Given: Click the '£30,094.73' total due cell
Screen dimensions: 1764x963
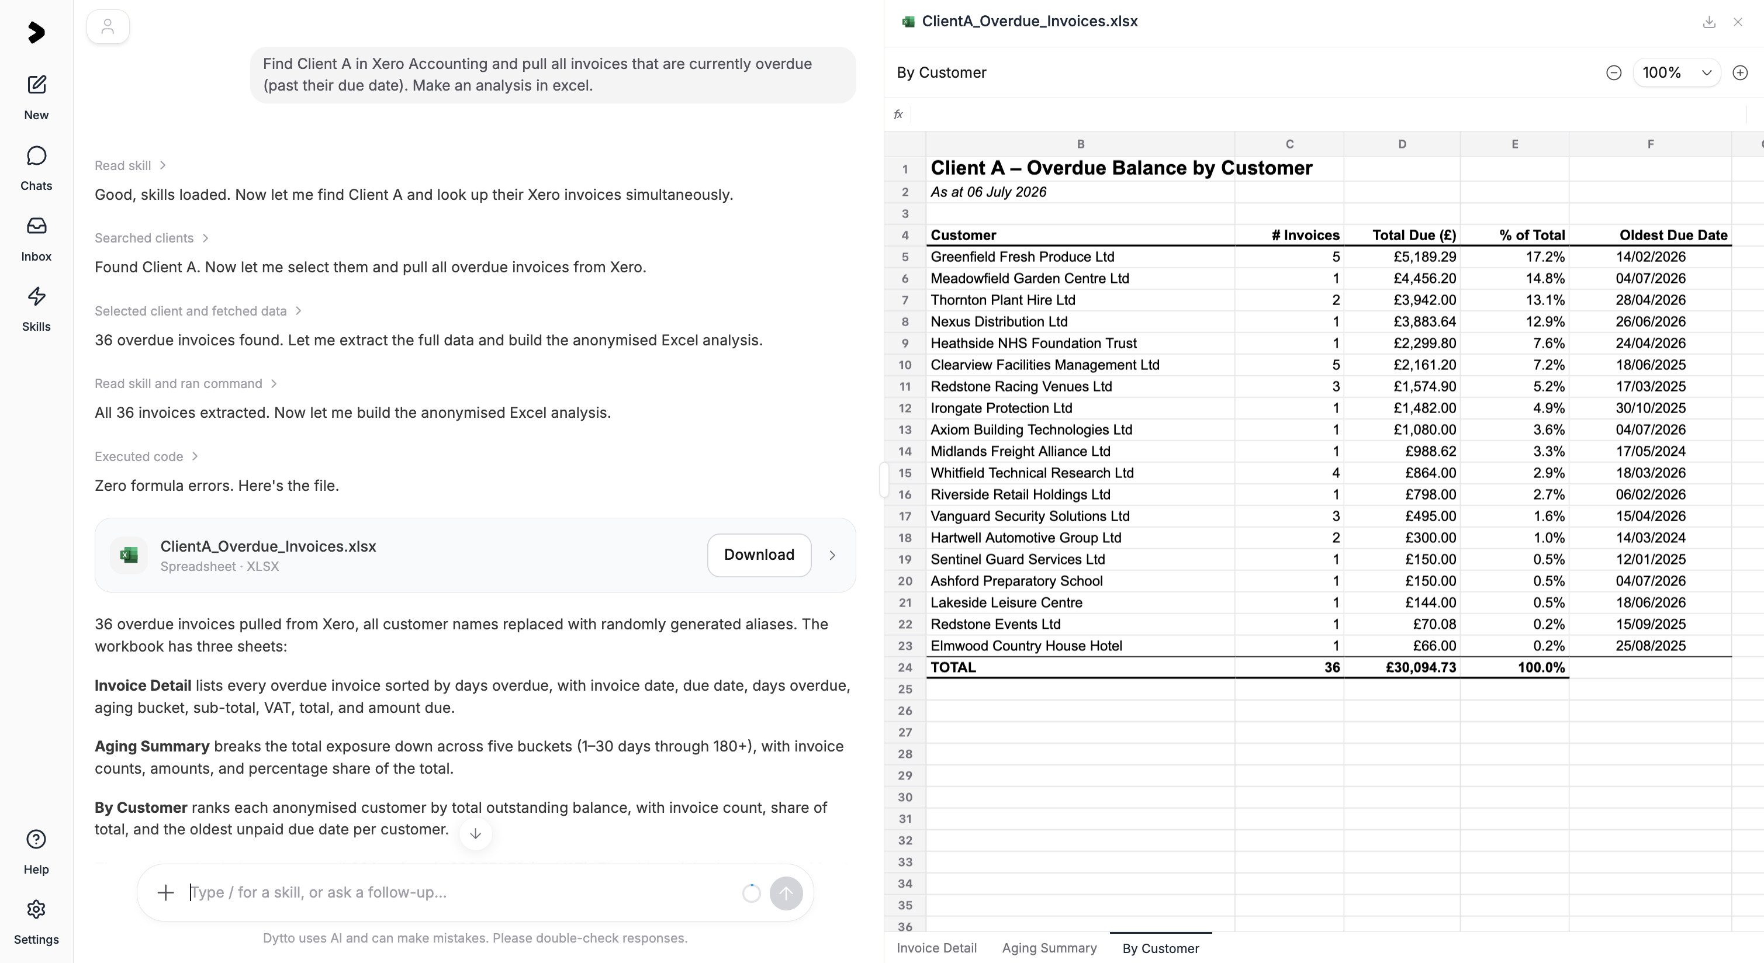Looking at the screenshot, I should 1402,667.
